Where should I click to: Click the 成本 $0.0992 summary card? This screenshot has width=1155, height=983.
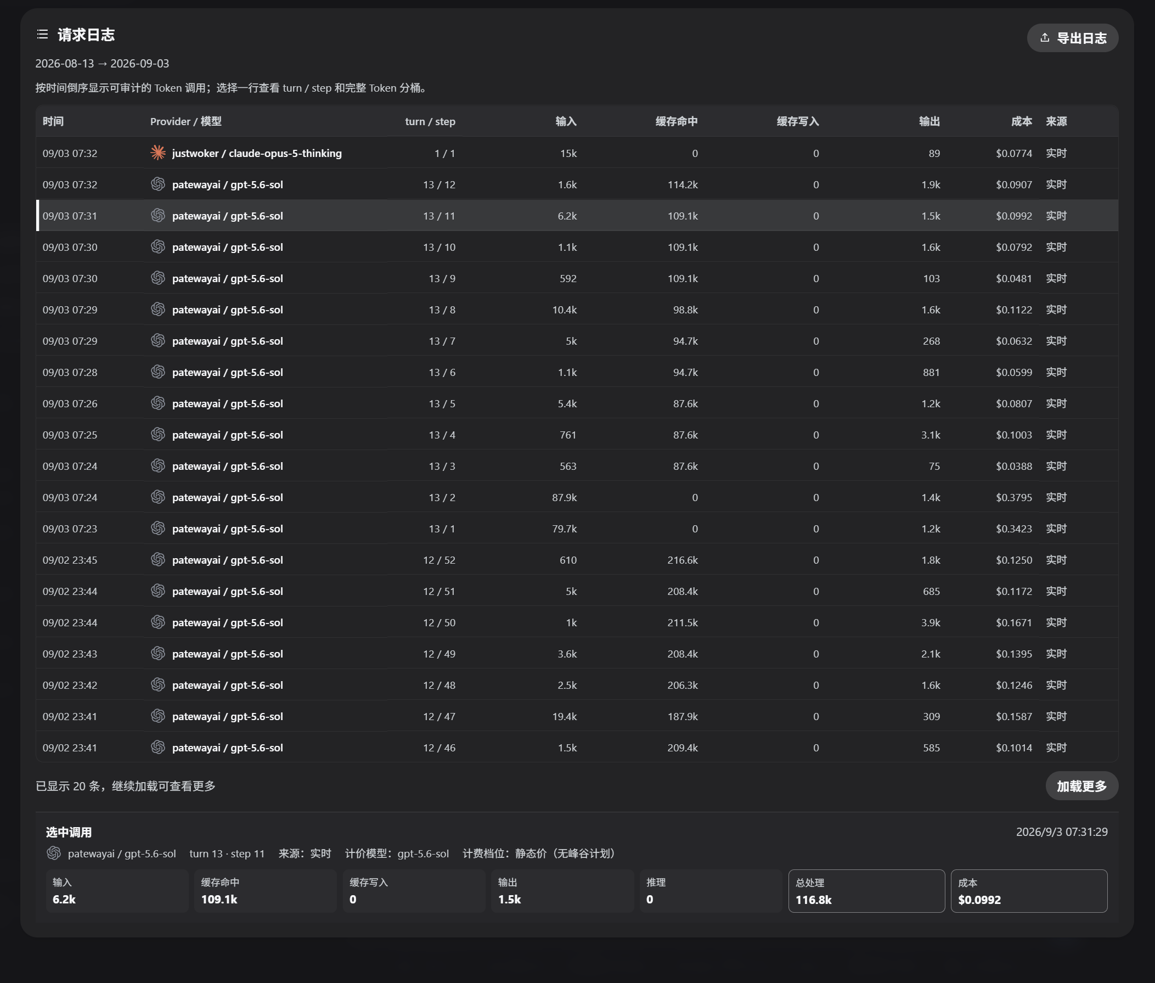point(1028,890)
